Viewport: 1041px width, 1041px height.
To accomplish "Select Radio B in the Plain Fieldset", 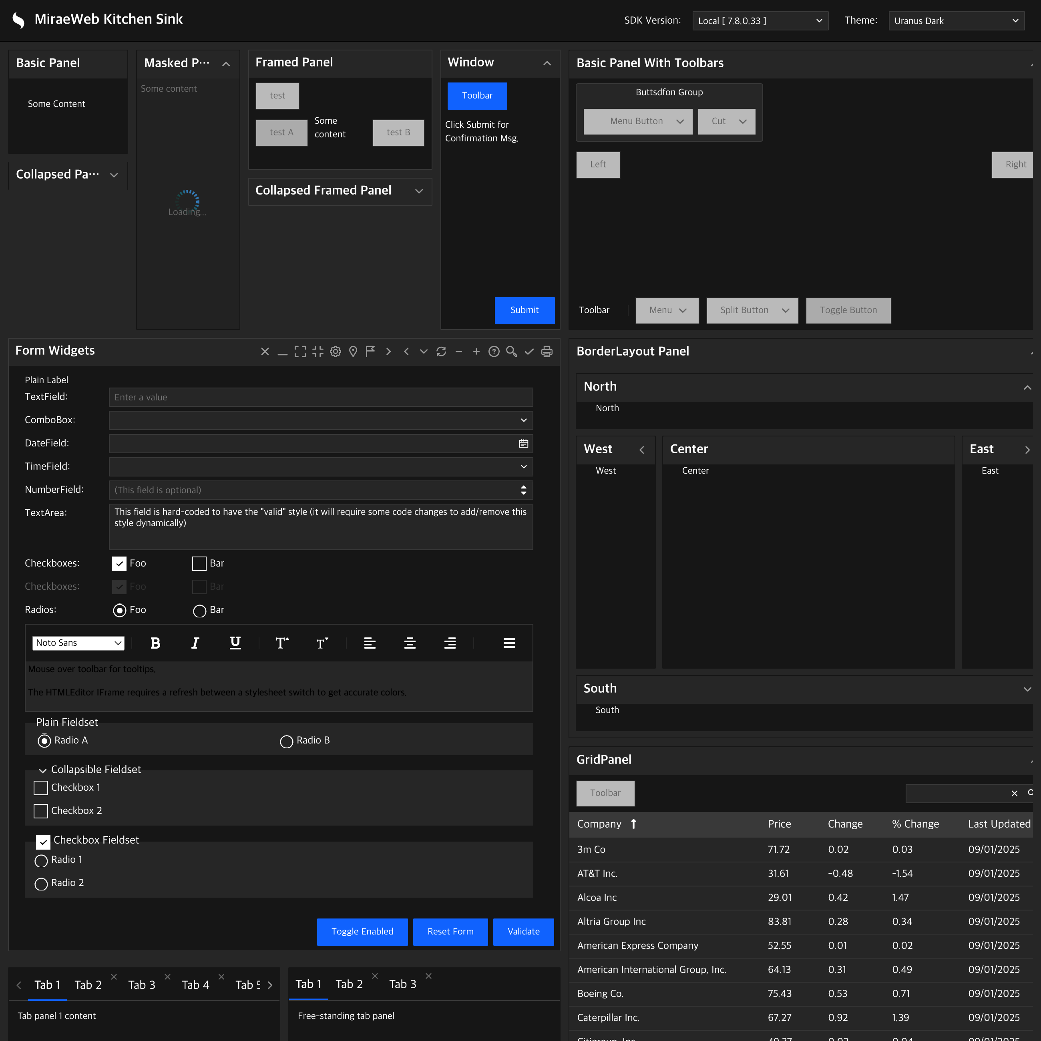I will (286, 740).
